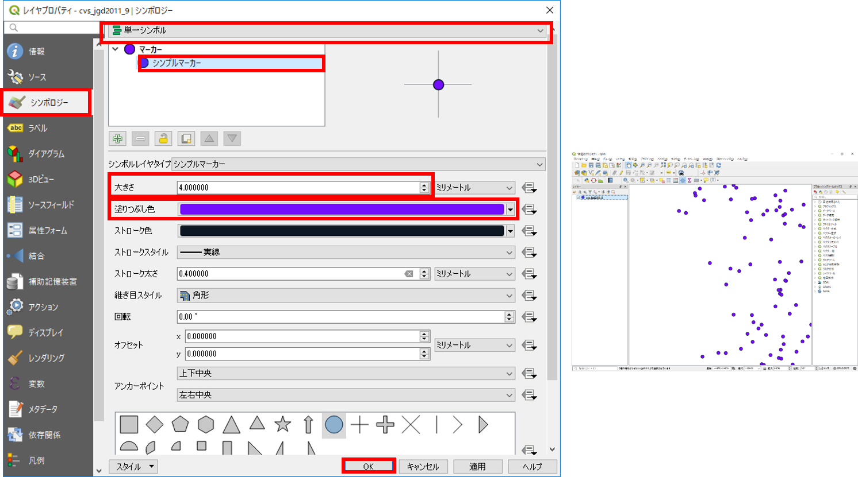Open the stroke color dropdown arrow
This screenshot has width=858, height=477.
click(510, 231)
